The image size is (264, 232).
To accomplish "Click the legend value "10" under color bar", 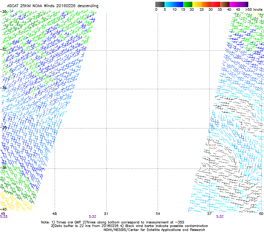I will click(x=174, y=10).
